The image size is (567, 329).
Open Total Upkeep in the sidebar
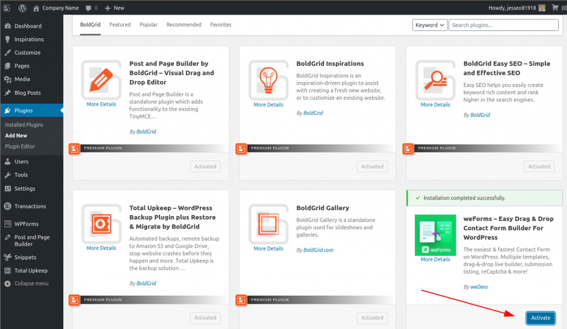coord(32,270)
